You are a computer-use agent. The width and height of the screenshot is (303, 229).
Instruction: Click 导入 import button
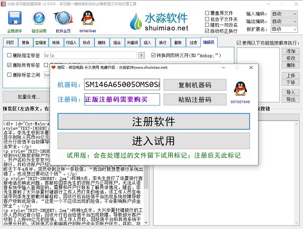(x=291, y=92)
